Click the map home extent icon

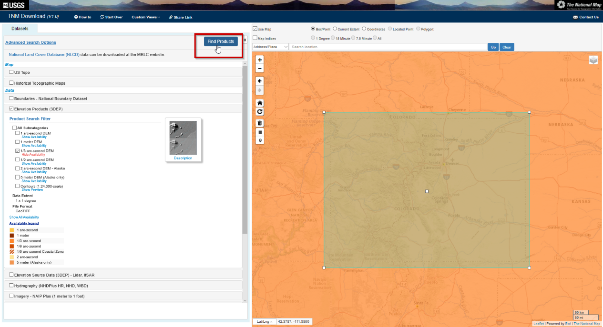(x=259, y=103)
